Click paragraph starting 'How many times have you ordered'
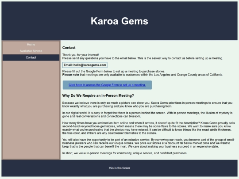This screenshot has width=239, height=179. click(x=148, y=128)
